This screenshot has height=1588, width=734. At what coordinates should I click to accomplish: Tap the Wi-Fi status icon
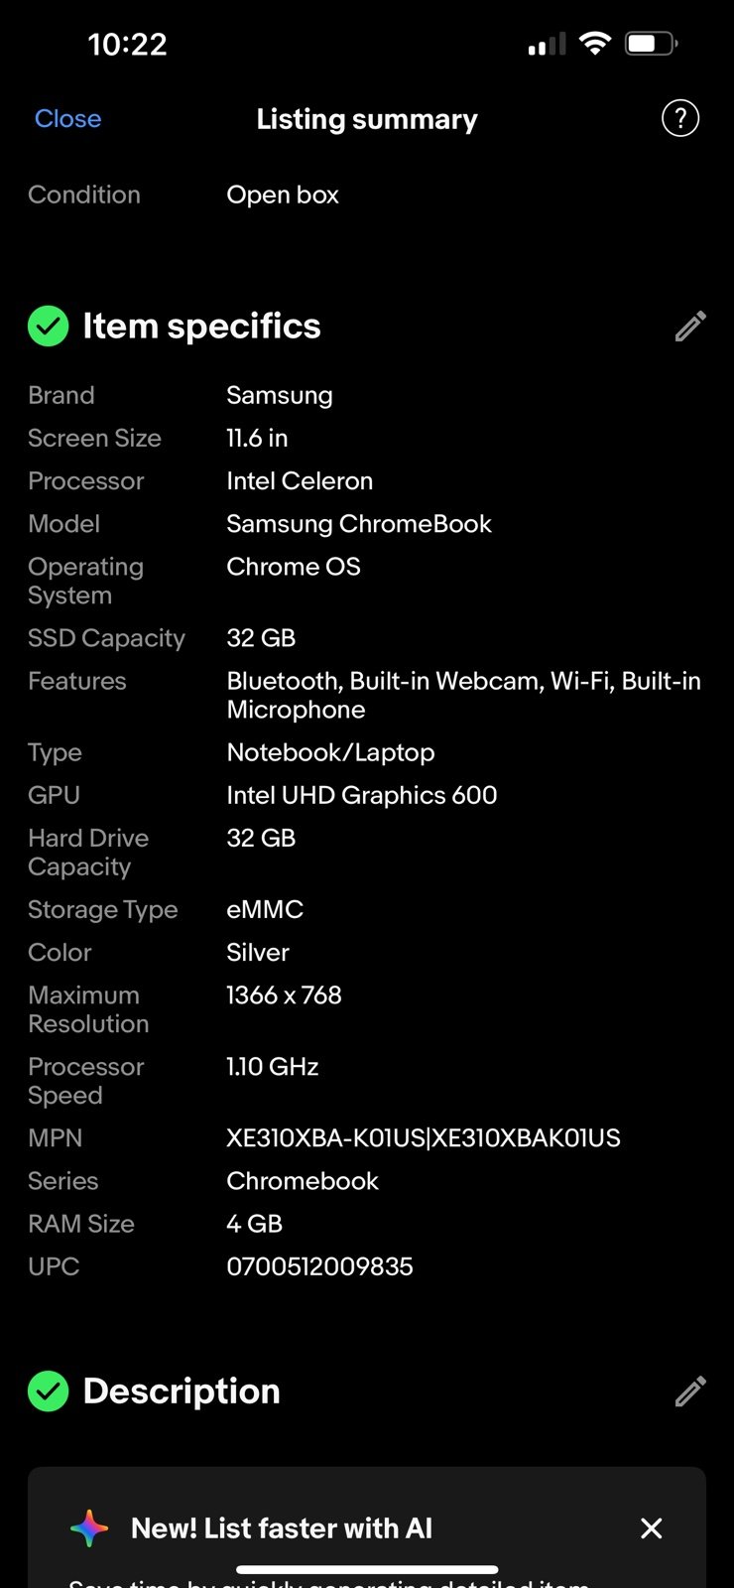click(595, 43)
